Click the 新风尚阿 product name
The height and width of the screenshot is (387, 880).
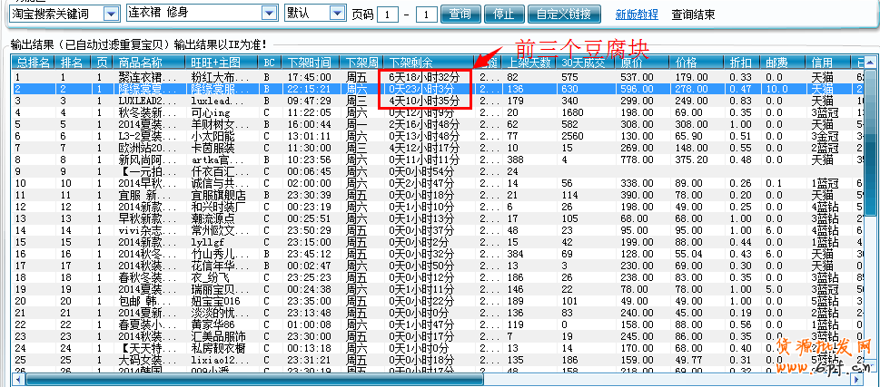[148, 160]
